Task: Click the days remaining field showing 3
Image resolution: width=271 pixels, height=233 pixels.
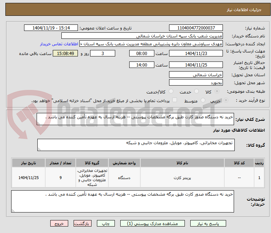Action: 103,53
